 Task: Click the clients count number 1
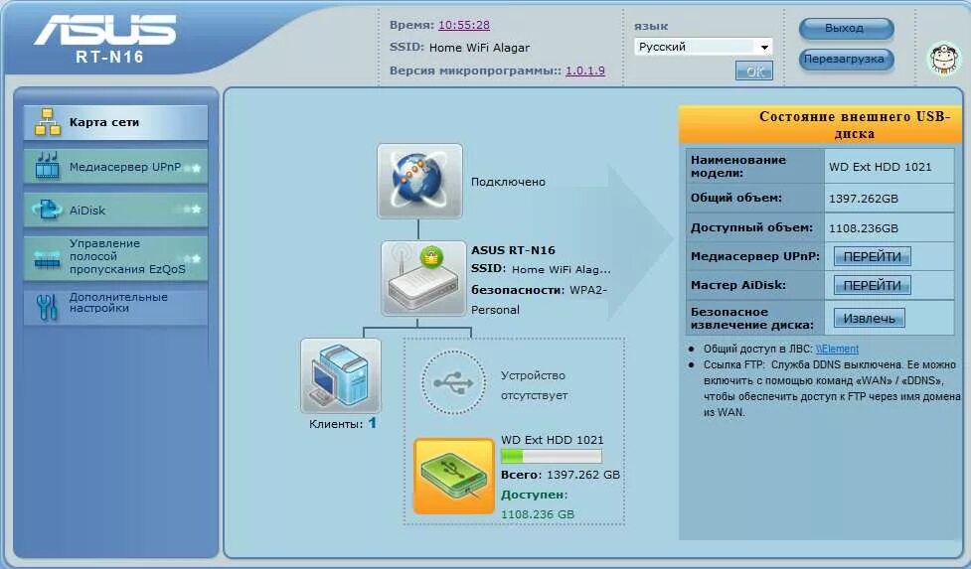[372, 423]
